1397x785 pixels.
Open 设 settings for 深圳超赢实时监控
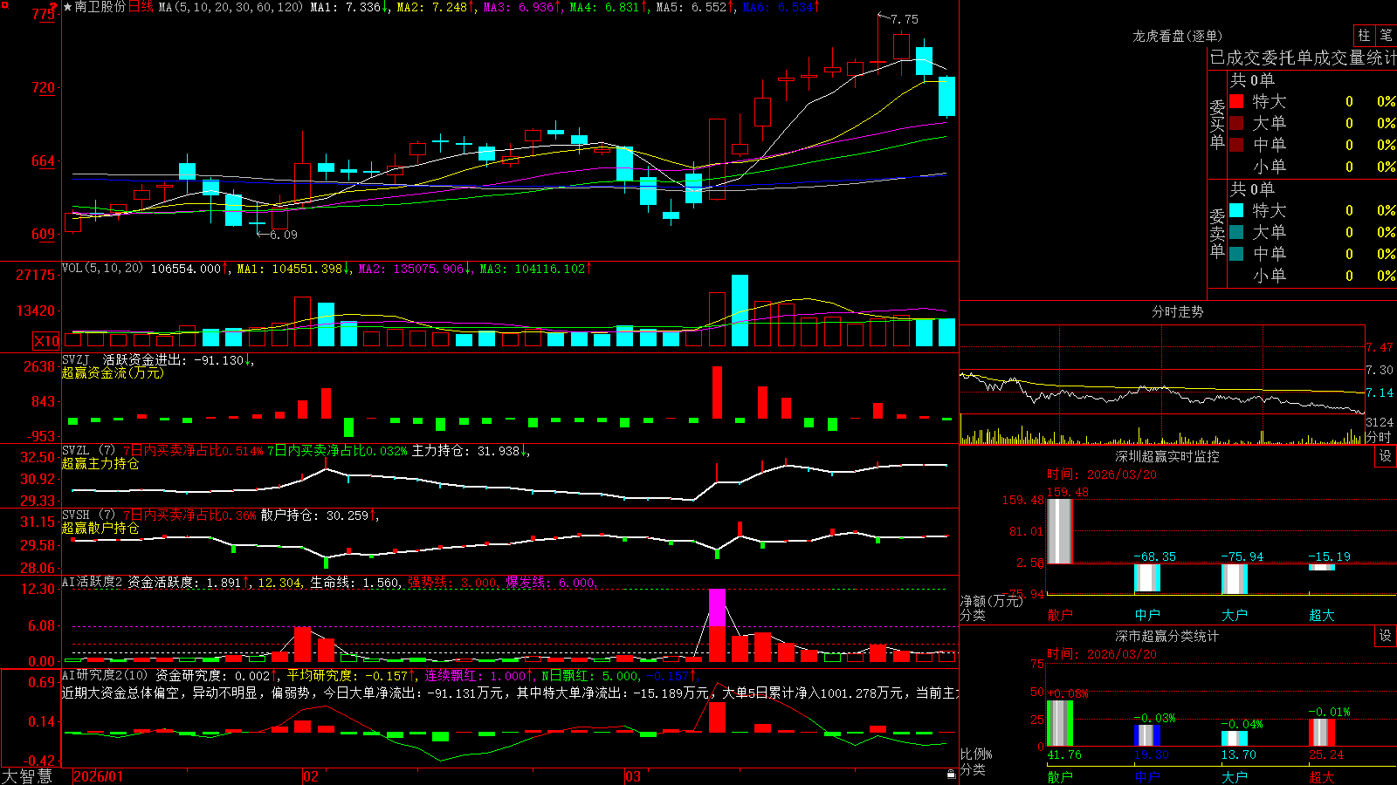pyautogui.click(x=1386, y=456)
